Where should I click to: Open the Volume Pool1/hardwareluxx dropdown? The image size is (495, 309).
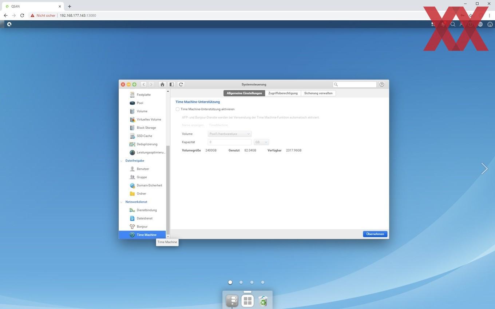coord(230,134)
